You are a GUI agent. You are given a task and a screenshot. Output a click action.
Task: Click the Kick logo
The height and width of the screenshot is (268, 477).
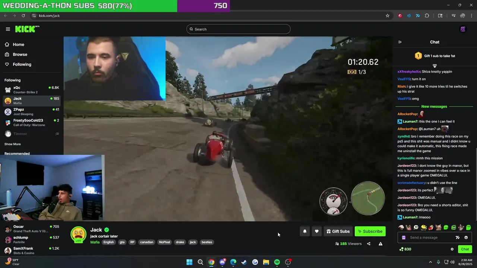(27, 29)
